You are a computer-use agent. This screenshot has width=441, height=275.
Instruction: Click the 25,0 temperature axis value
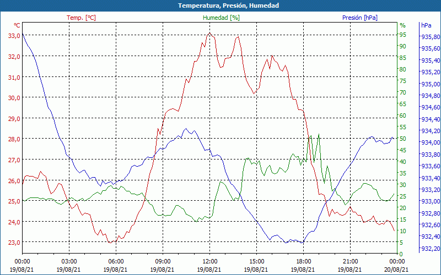tap(14, 201)
